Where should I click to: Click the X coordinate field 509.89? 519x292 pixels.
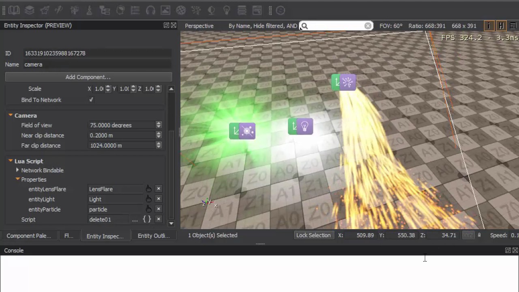(x=360, y=235)
